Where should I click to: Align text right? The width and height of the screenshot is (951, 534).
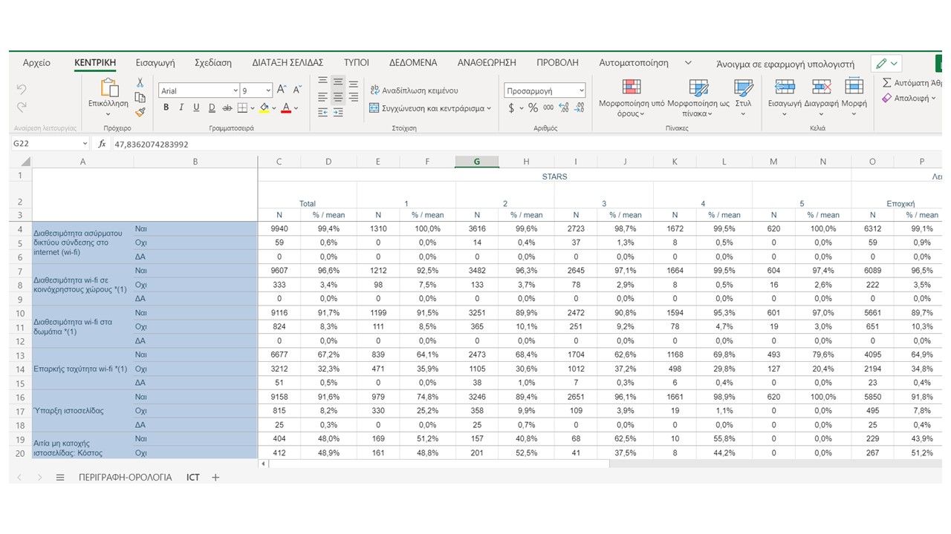[x=354, y=97]
